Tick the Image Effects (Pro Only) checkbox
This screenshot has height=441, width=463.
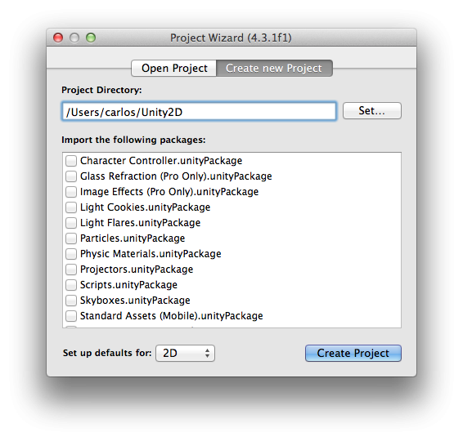point(71,192)
